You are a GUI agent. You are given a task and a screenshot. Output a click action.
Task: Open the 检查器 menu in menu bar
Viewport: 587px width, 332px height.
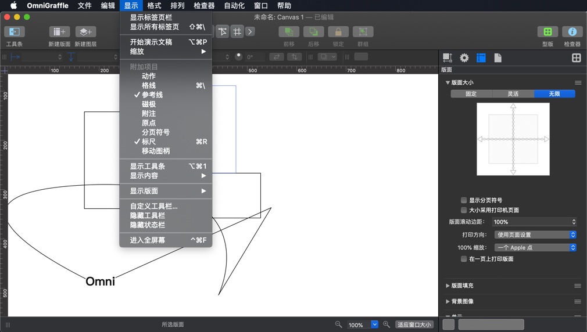click(204, 6)
